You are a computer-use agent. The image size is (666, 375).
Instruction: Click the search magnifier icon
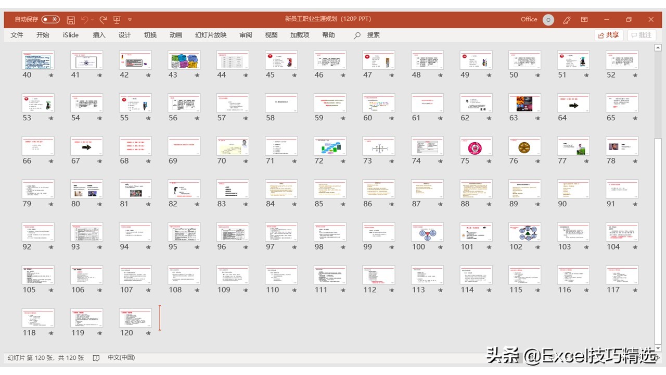coord(356,35)
